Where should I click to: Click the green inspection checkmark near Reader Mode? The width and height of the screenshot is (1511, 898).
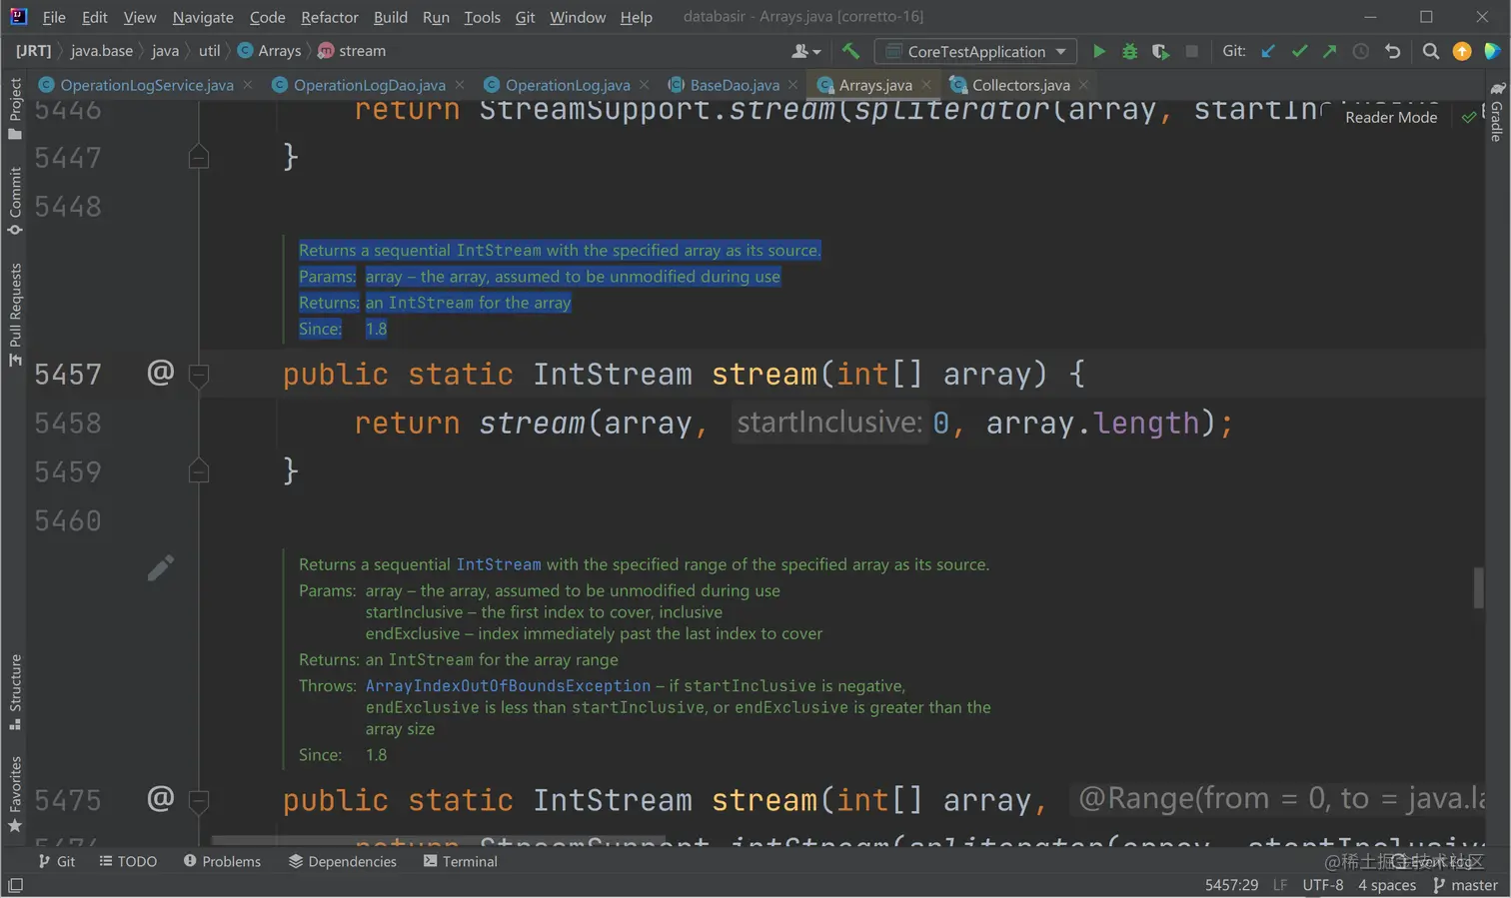click(1468, 117)
